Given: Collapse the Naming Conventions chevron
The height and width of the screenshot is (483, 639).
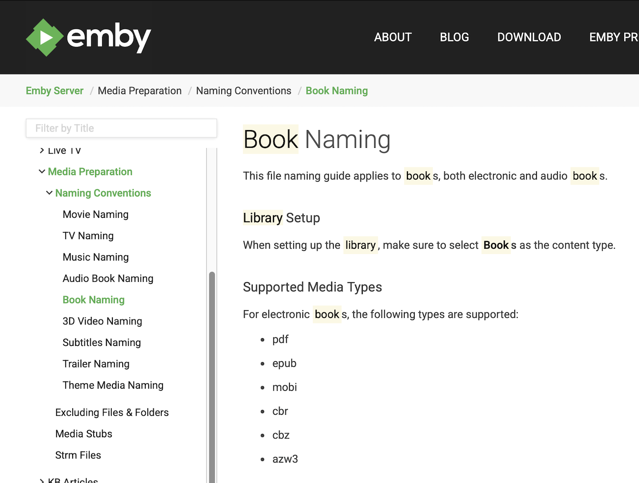Looking at the screenshot, I should coord(49,193).
